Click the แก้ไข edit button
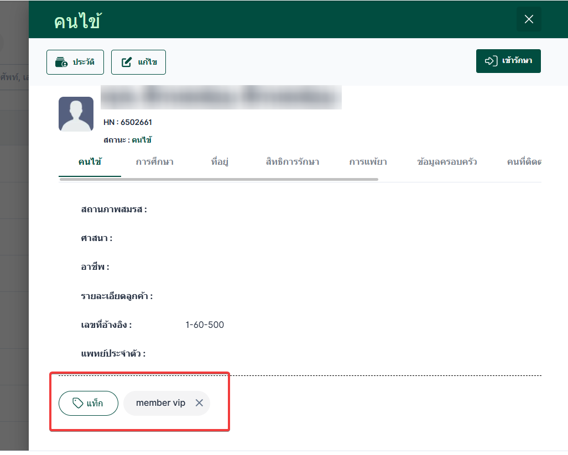 (x=138, y=62)
